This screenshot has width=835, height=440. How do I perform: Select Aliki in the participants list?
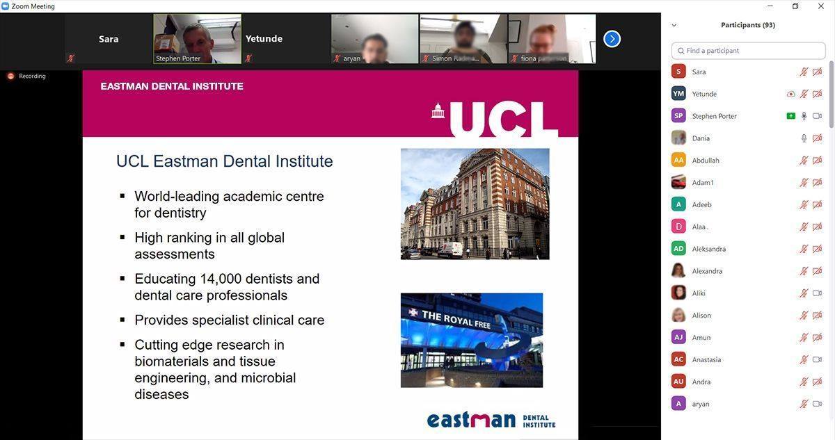coord(699,293)
